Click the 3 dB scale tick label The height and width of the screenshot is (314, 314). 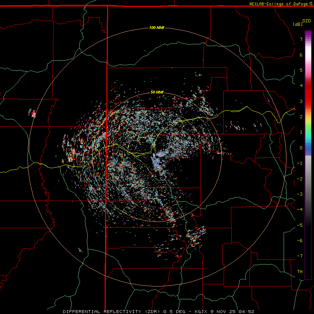301,101
